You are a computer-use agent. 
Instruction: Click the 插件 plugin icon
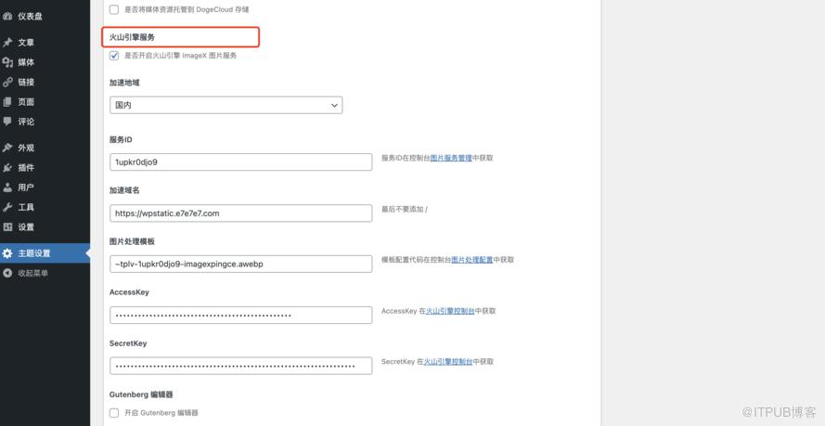(x=7, y=168)
